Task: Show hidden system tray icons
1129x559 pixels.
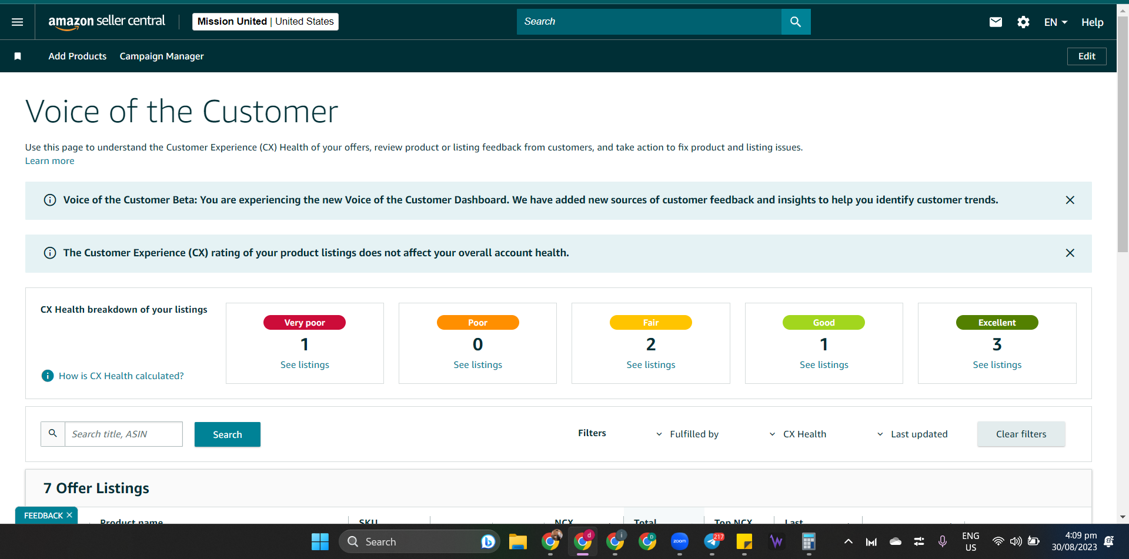Action: click(x=848, y=541)
